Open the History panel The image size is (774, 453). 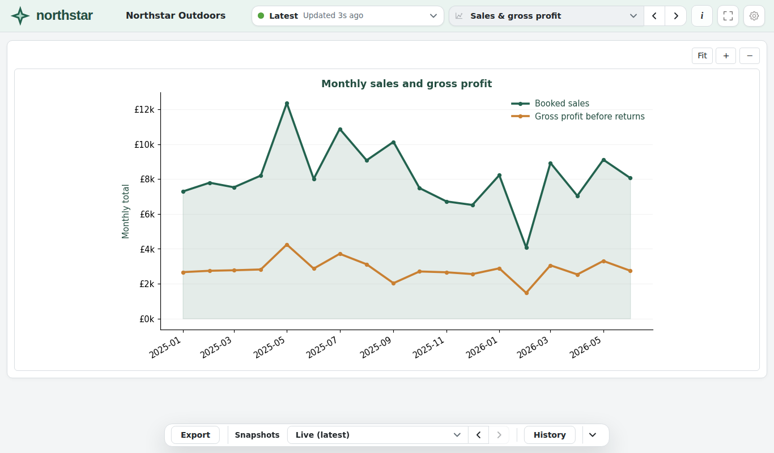pyautogui.click(x=550, y=435)
